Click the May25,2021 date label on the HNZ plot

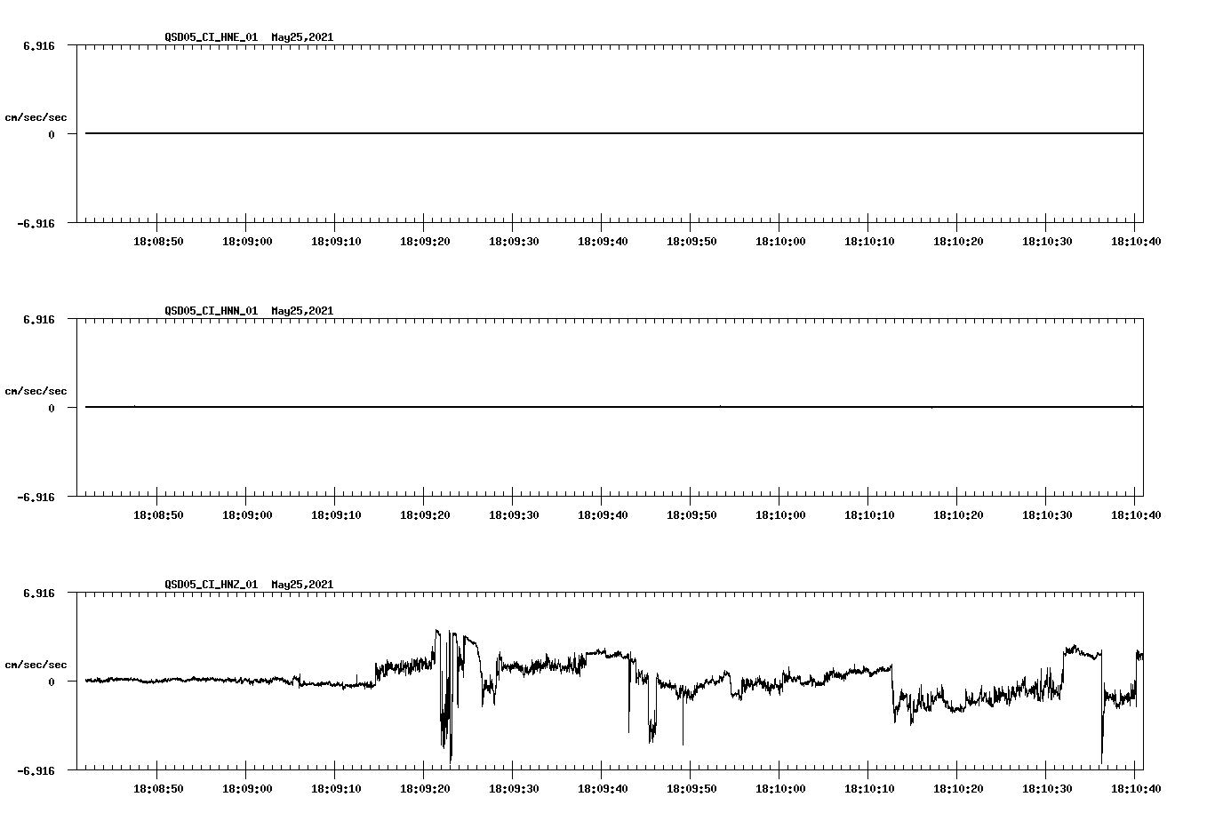tap(301, 584)
